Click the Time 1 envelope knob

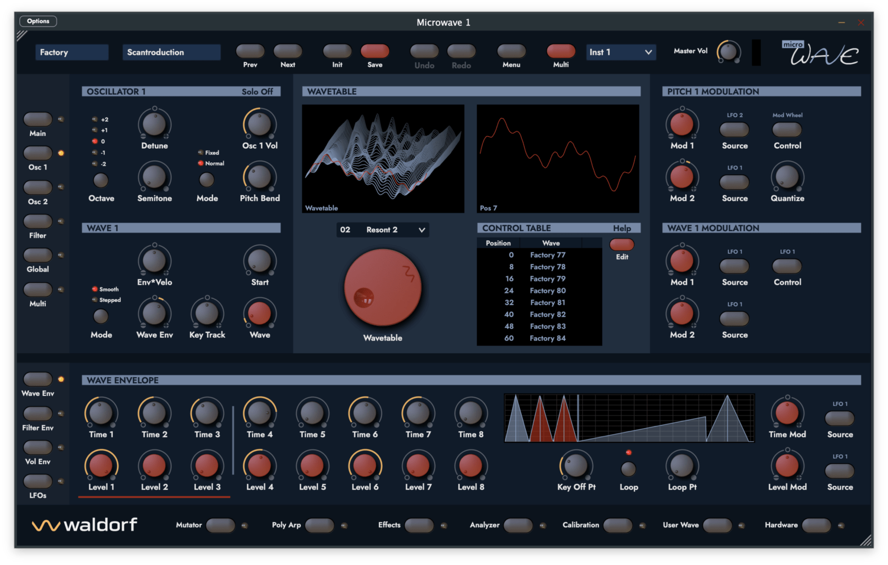click(x=101, y=413)
